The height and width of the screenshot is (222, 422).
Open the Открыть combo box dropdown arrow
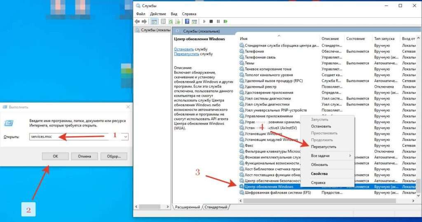coord(125,137)
